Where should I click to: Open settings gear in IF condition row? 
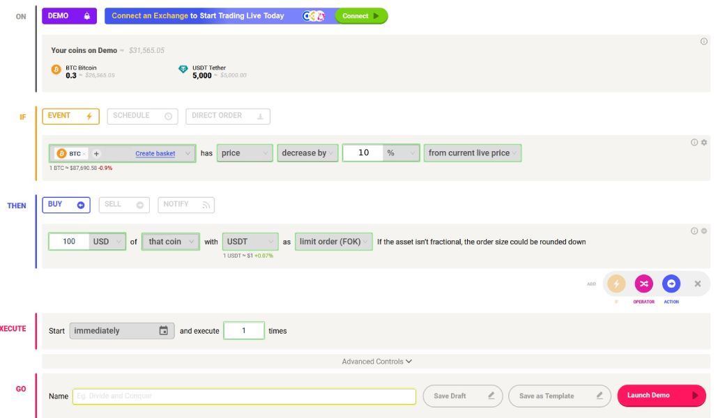(704, 142)
